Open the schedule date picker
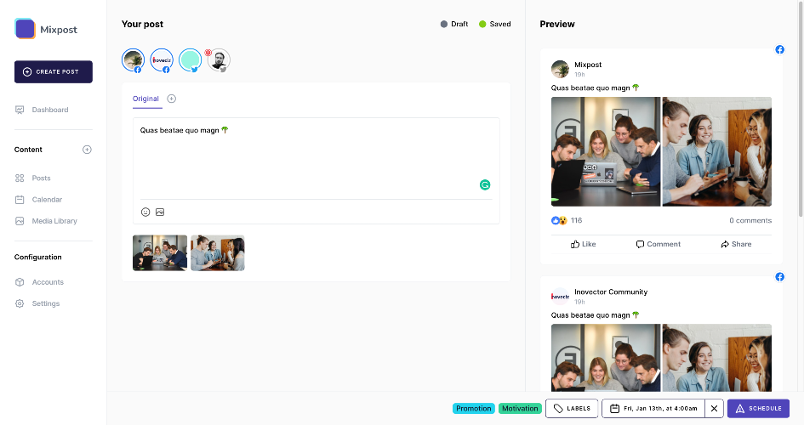 [x=653, y=409]
